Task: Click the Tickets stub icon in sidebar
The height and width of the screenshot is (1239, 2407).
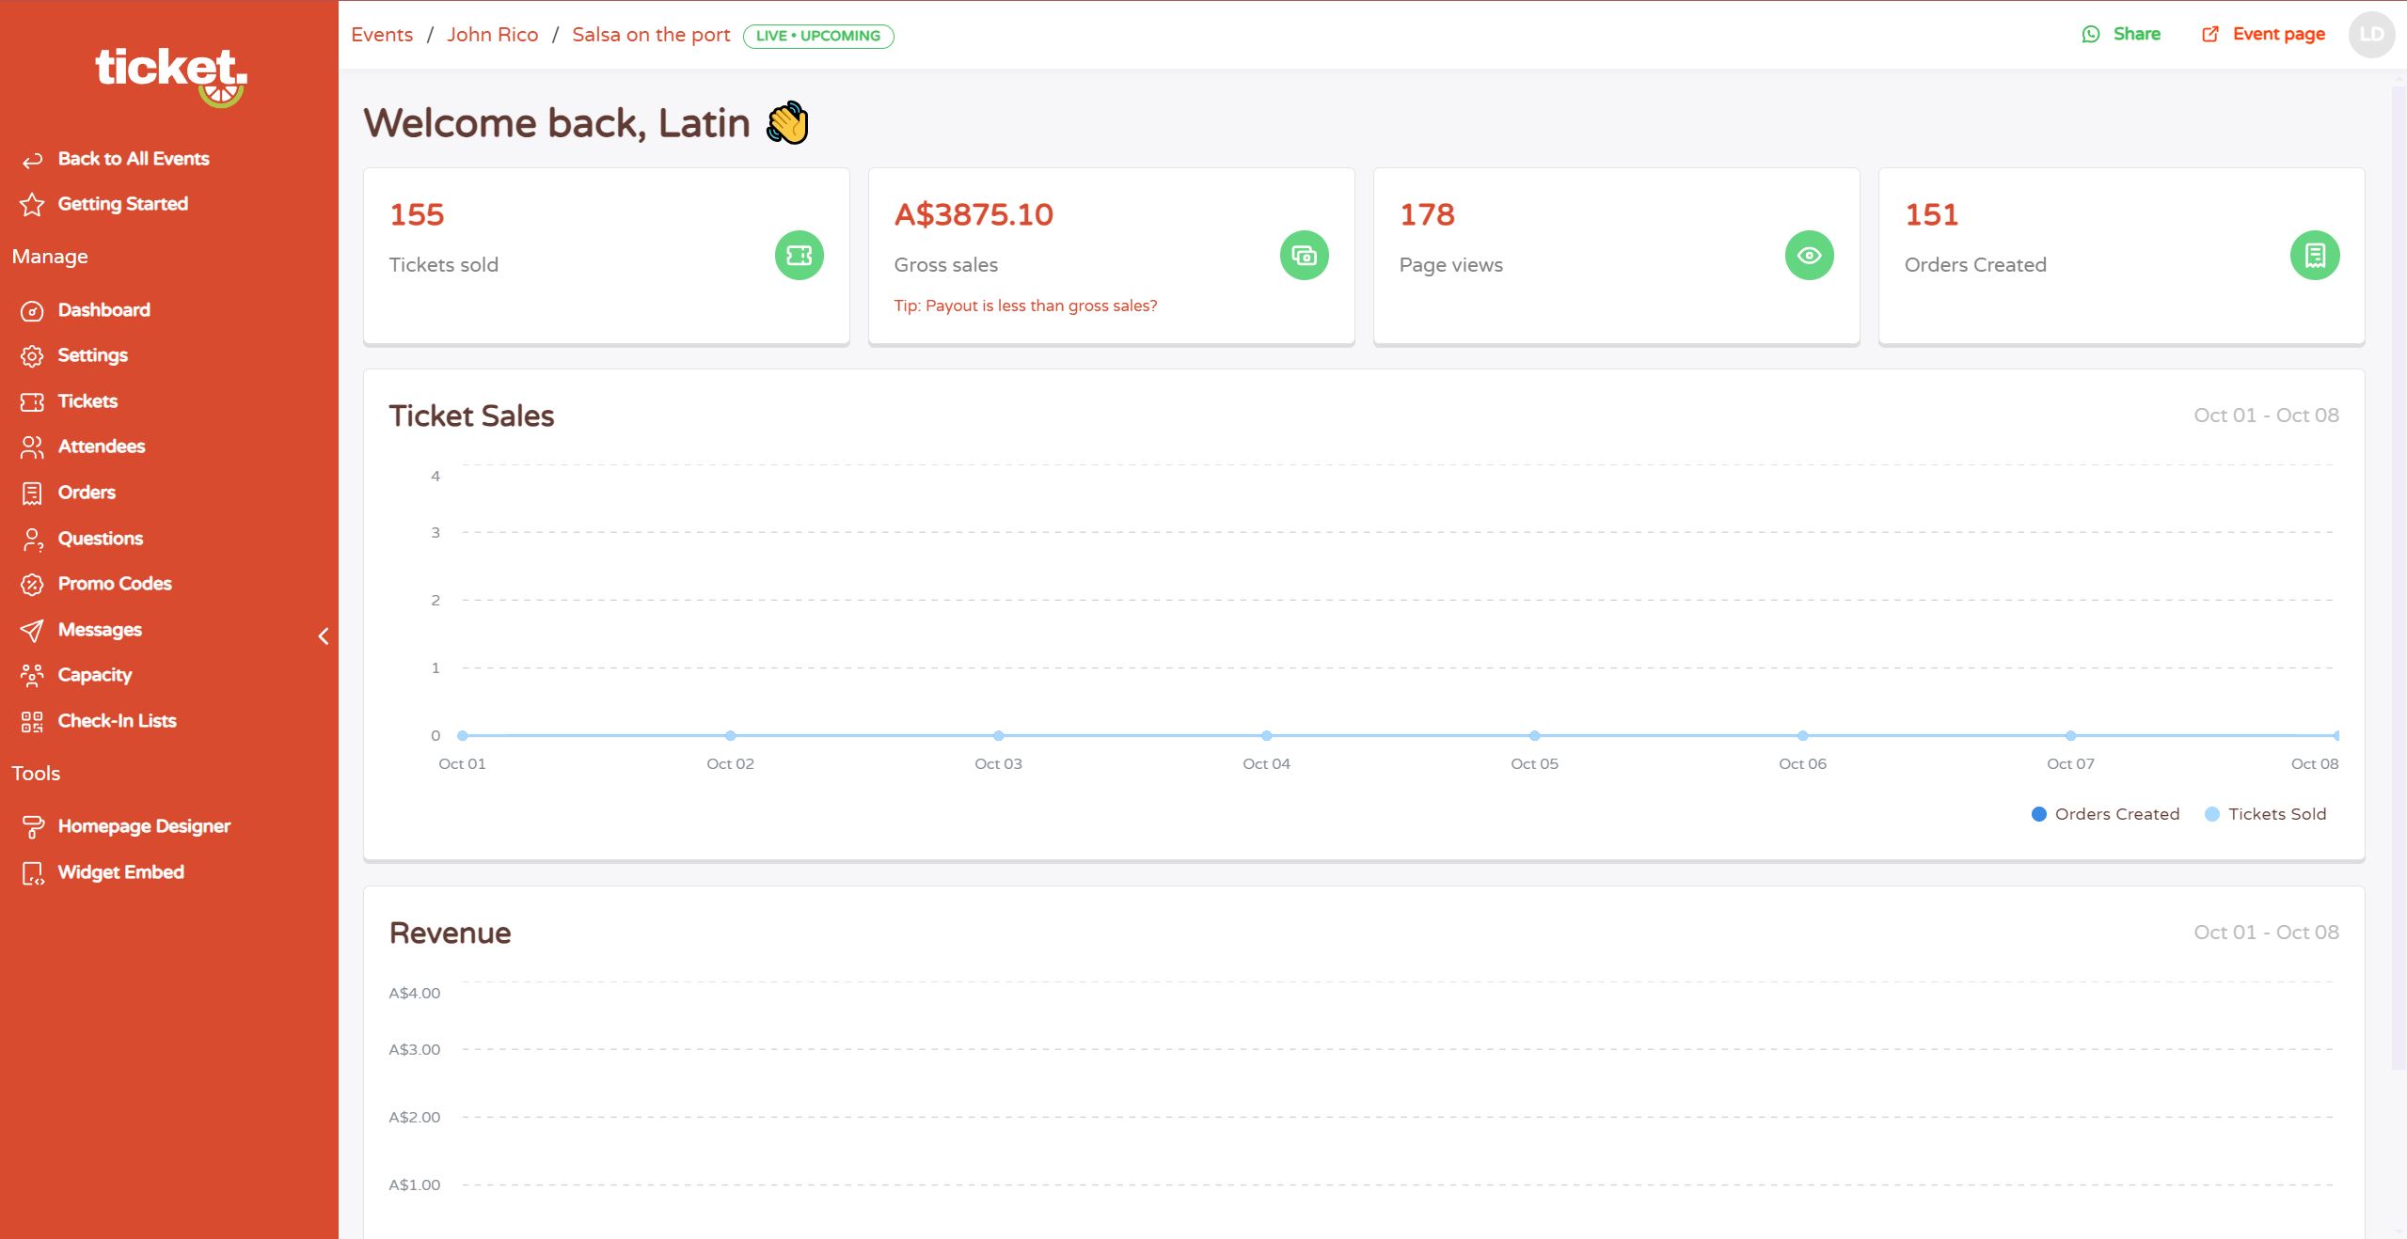Action: (32, 402)
